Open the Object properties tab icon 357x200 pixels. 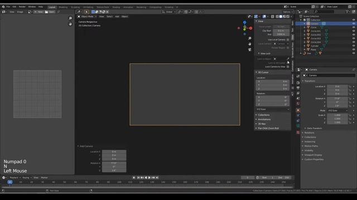click(x=298, y=111)
